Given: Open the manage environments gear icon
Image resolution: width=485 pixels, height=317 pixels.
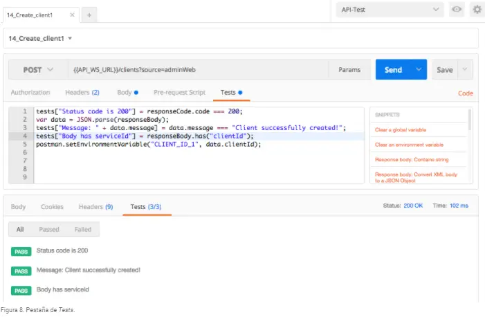Looking at the screenshot, I should 477,9.
